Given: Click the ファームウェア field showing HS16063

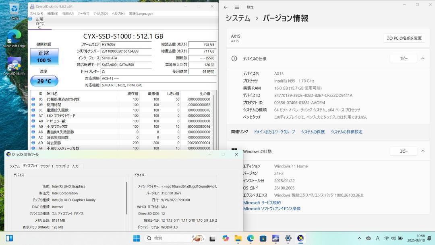Looking at the screenshot, I should [x=126, y=44].
